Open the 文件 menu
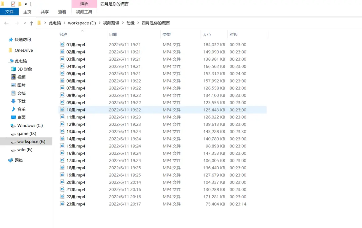Screen dimensions: 362x228 pos(9,12)
